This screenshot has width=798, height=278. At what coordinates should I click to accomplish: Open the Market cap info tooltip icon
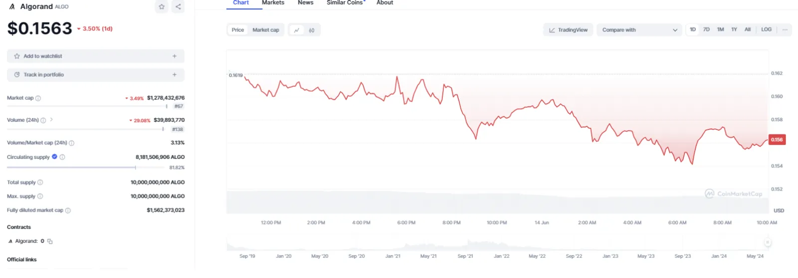(x=38, y=98)
